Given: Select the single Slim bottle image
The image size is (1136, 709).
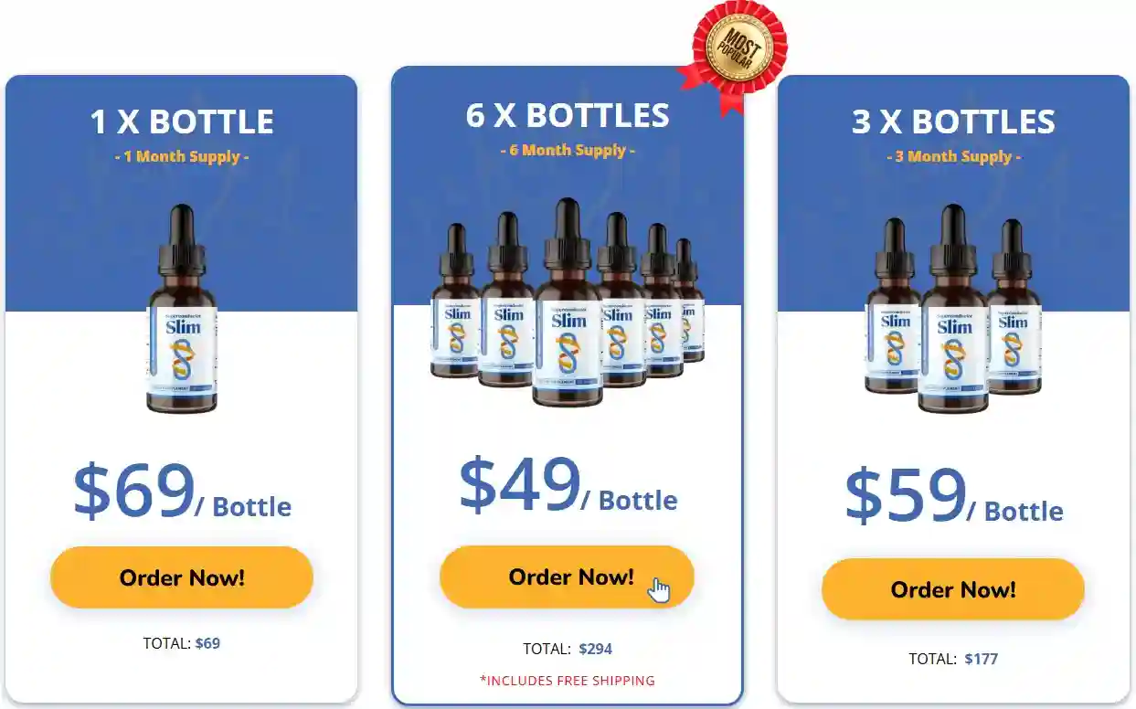Looking at the screenshot, I should [182, 309].
